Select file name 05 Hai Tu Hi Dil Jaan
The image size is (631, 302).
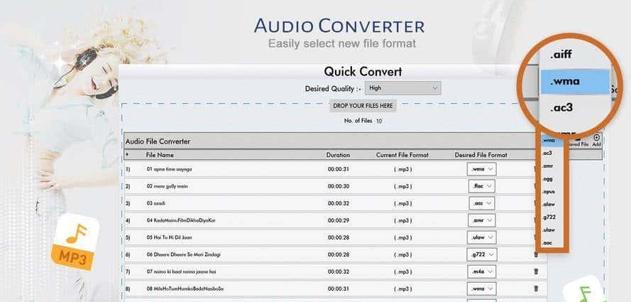(x=169, y=237)
